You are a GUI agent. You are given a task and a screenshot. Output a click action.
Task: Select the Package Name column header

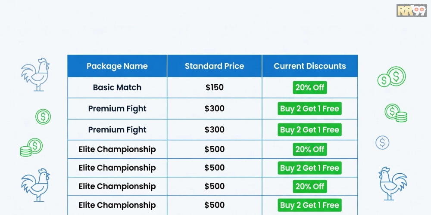click(117, 66)
